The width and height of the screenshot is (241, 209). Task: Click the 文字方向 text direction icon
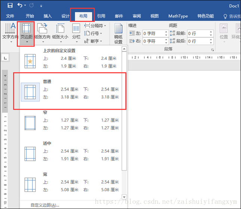tap(10, 28)
